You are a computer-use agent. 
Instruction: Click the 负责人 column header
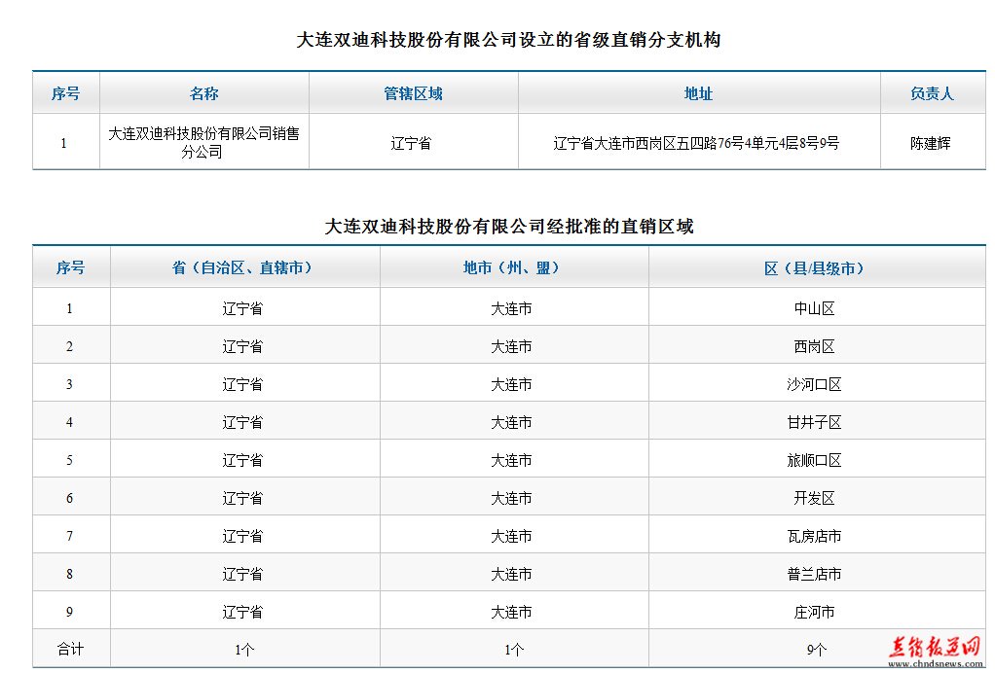(932, 93)
